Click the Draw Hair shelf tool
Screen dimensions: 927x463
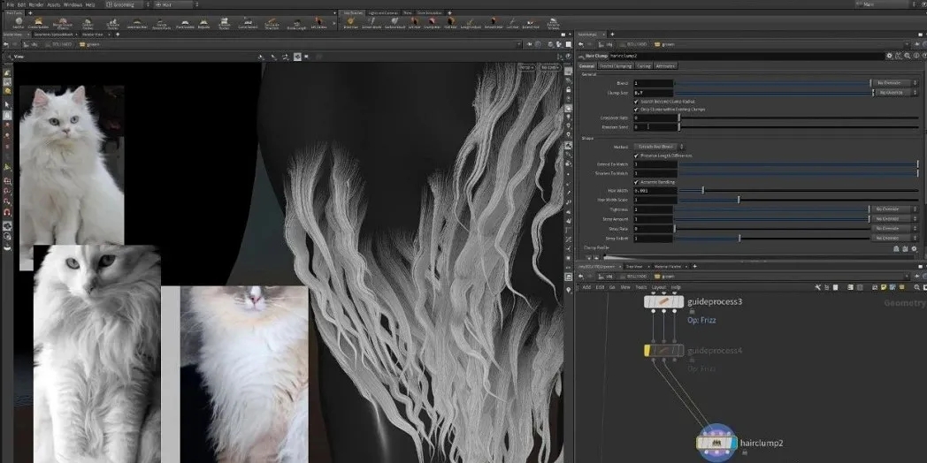350,23
